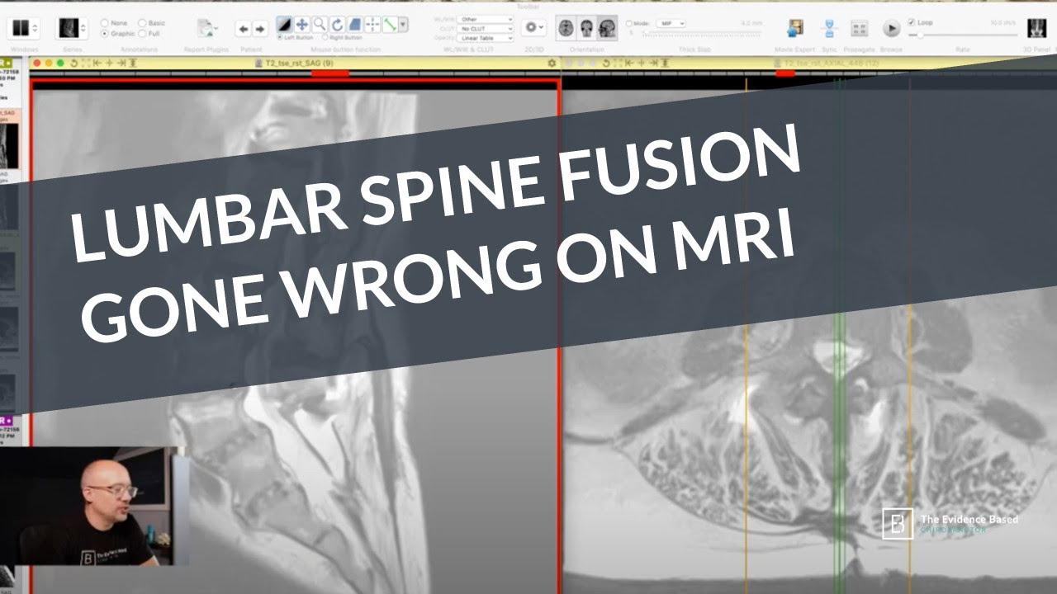Choose coronal orientation skull icon
The width and height of the screenshot is (1057, 594).
pyautogui.click(x=586, y=28)
